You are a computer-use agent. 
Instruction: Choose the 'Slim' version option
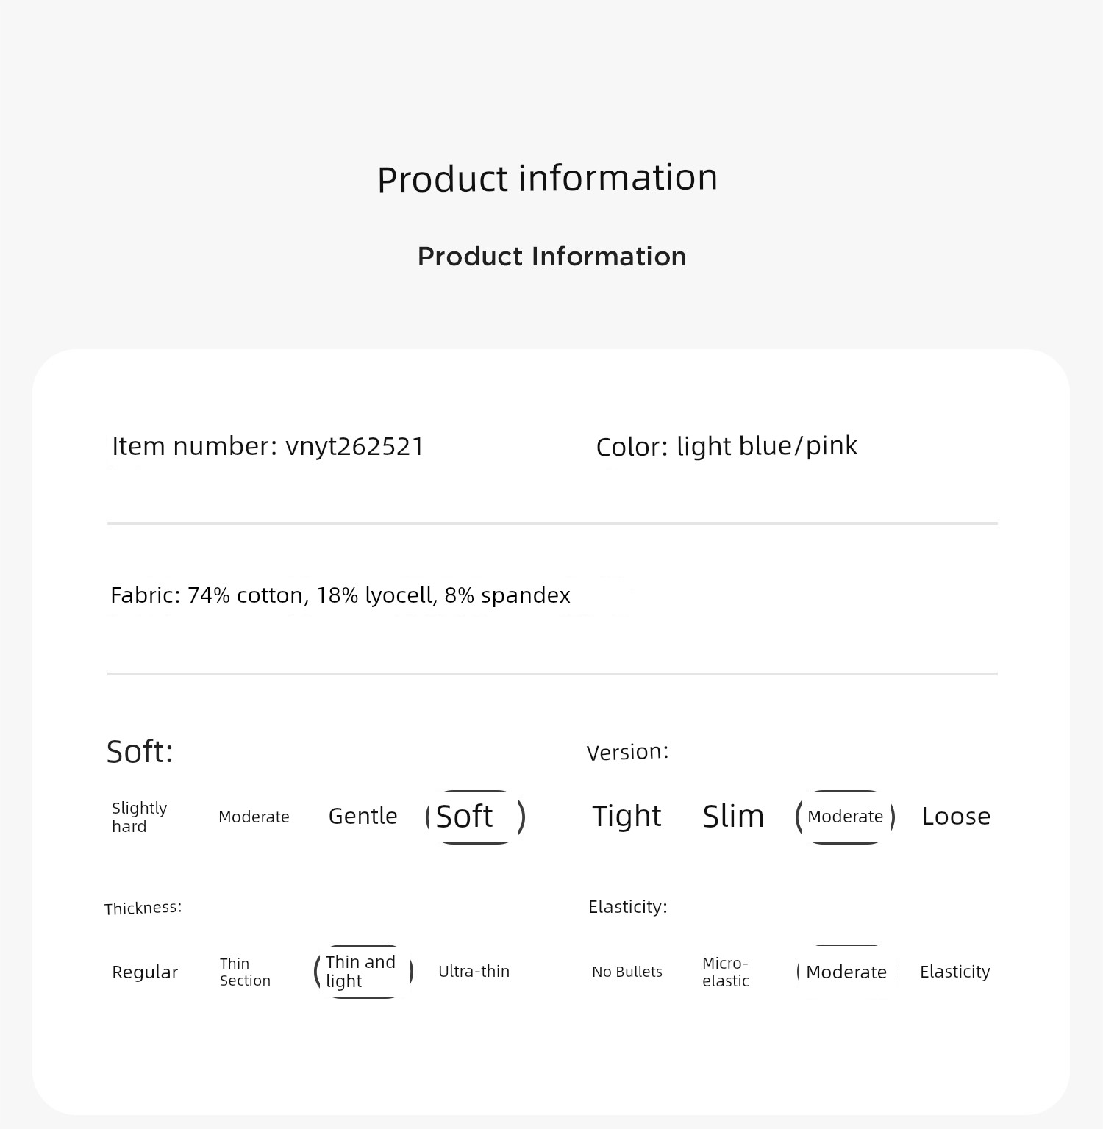click(x=733, y=816)
